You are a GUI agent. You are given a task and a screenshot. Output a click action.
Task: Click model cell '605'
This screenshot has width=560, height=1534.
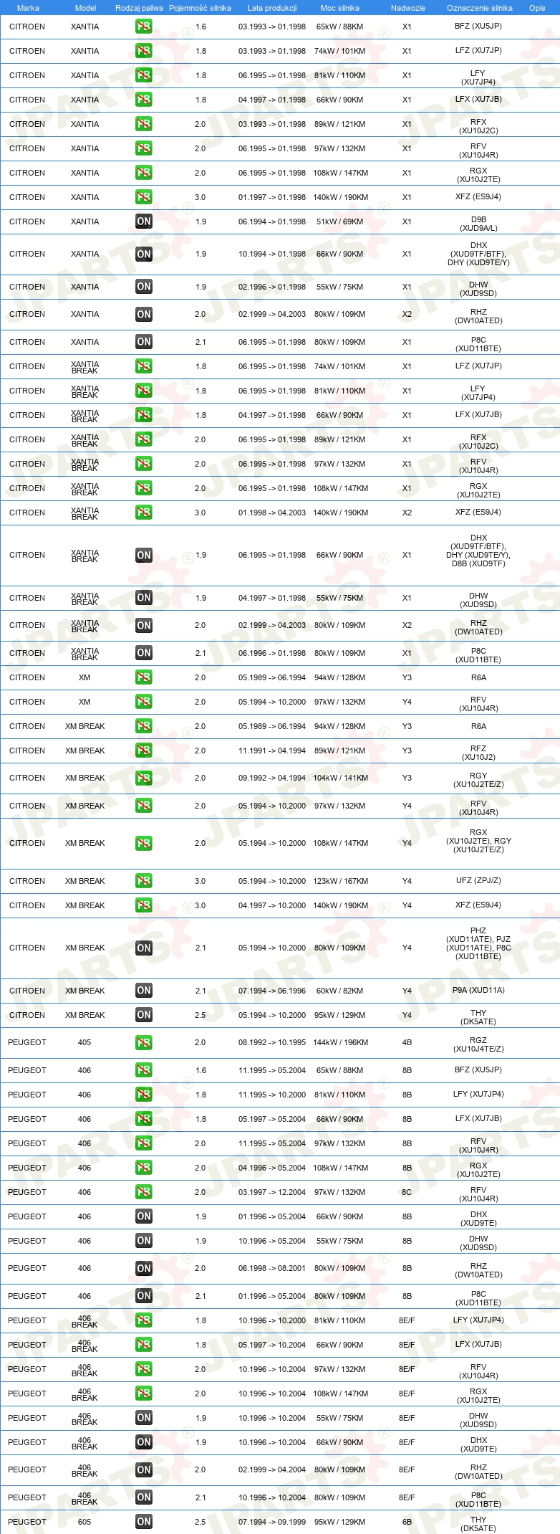tap(85, 1522)
